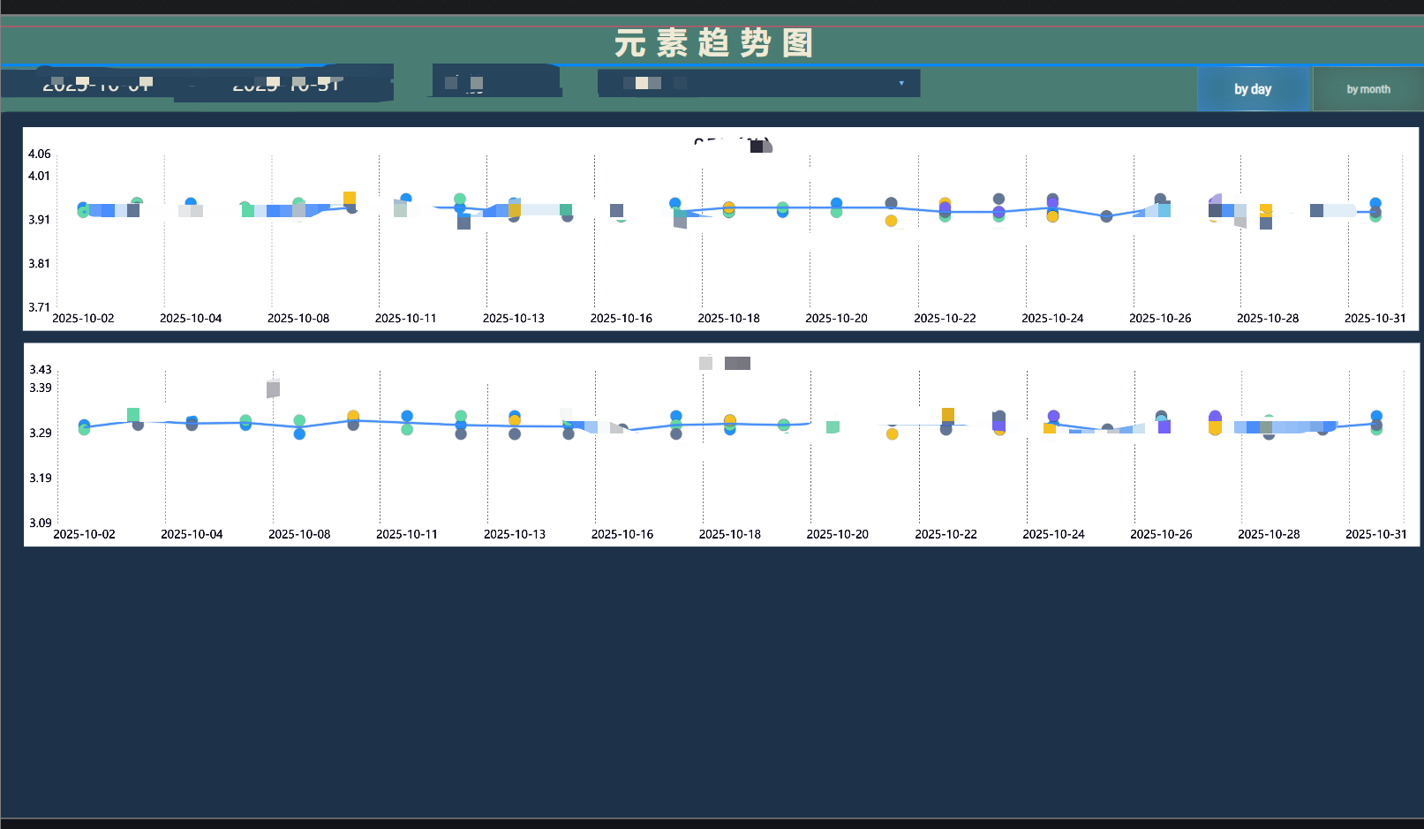Click the 元素趋势图 page title
1424x829 pixels.
pos(712,42)
